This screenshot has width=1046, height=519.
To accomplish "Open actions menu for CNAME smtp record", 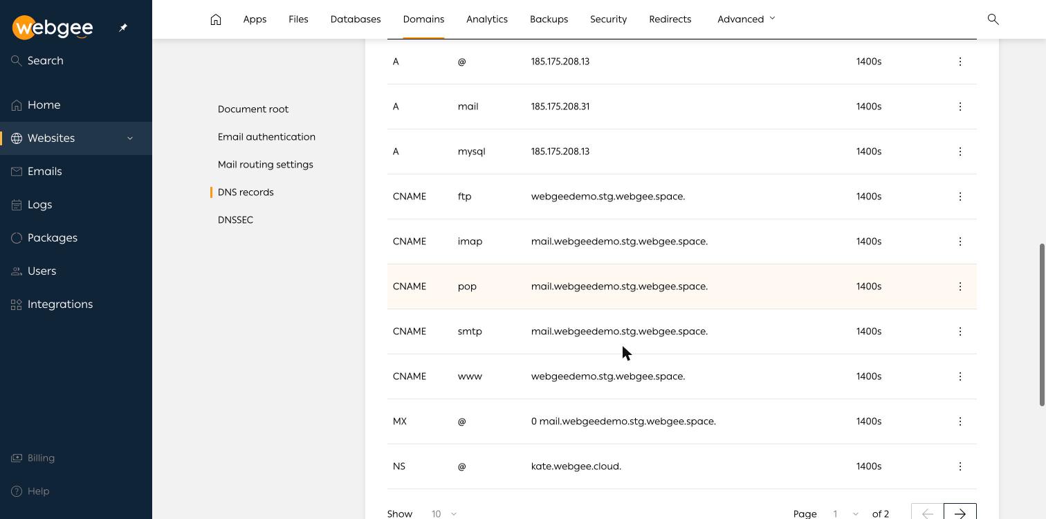I will click(x=960, y=331).
